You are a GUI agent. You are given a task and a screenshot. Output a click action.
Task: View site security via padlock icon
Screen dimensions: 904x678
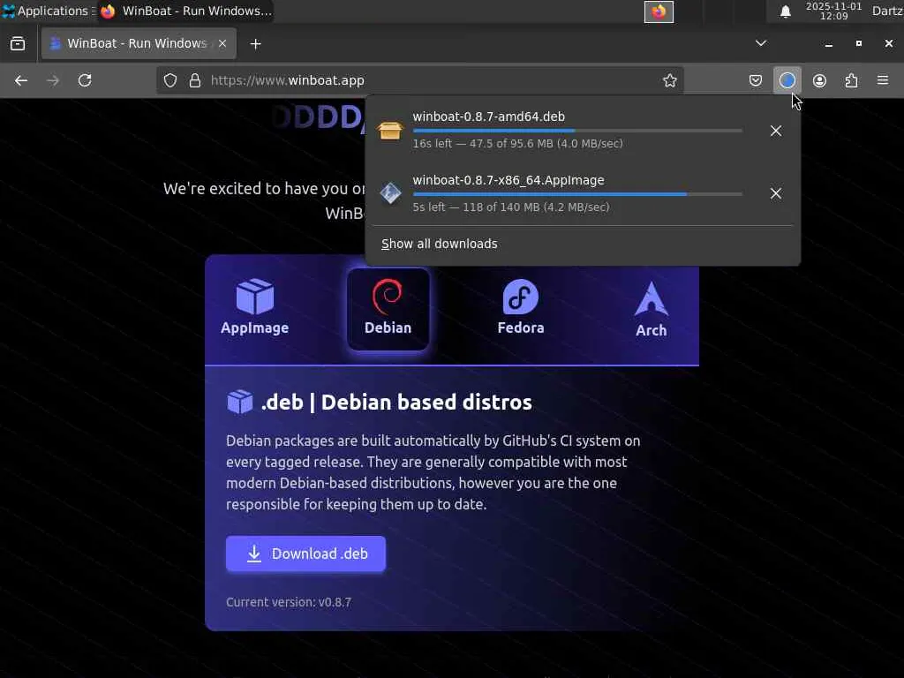coord(195,80)
